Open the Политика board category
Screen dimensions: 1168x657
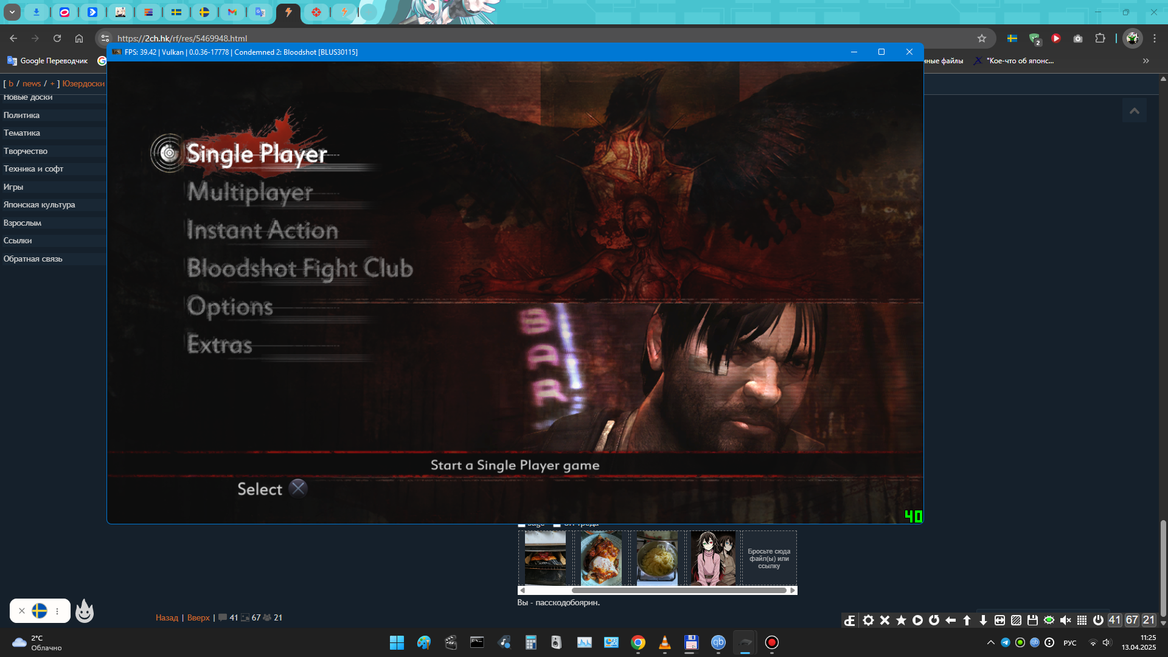(21, 115)
